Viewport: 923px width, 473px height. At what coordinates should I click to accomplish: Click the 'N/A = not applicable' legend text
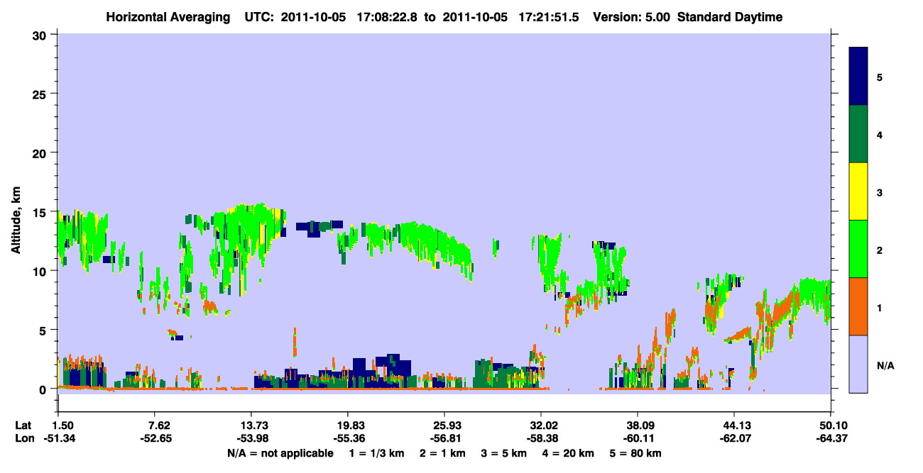280,453
